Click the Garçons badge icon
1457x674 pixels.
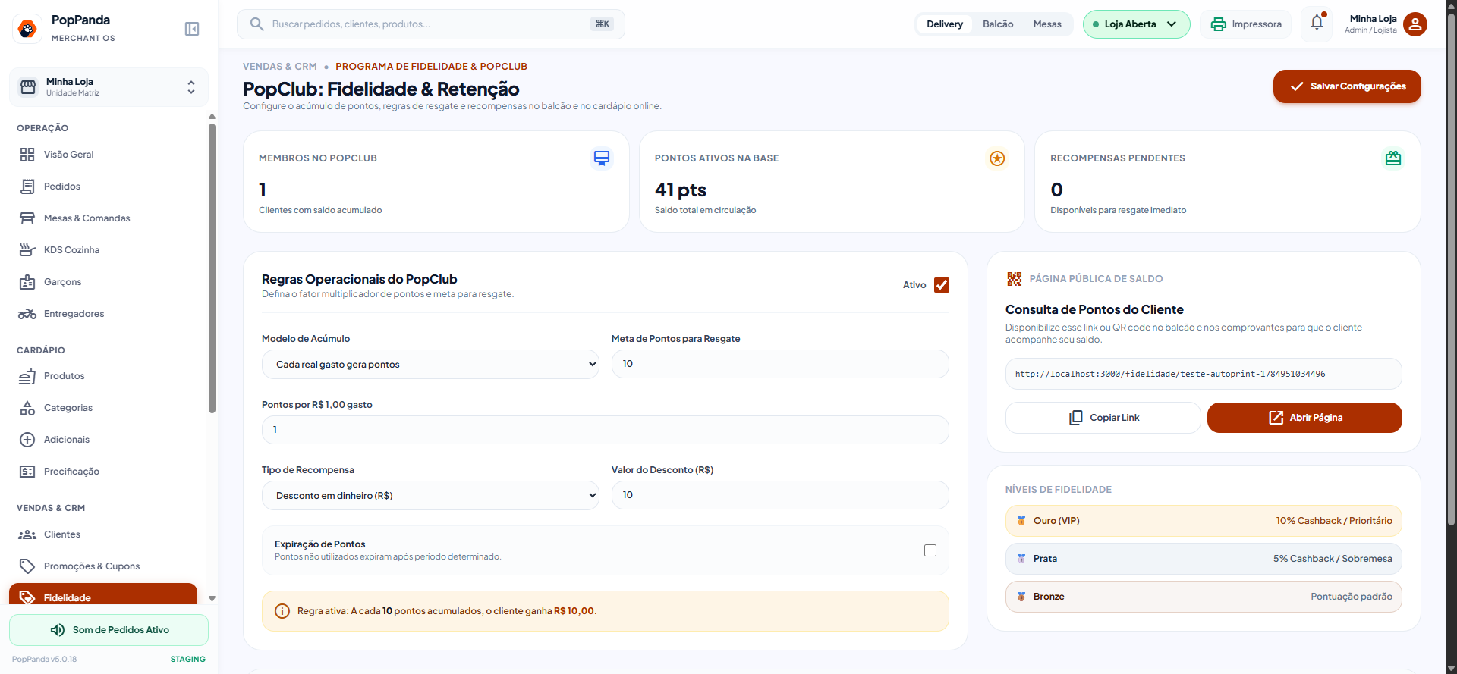click(27, 282)
